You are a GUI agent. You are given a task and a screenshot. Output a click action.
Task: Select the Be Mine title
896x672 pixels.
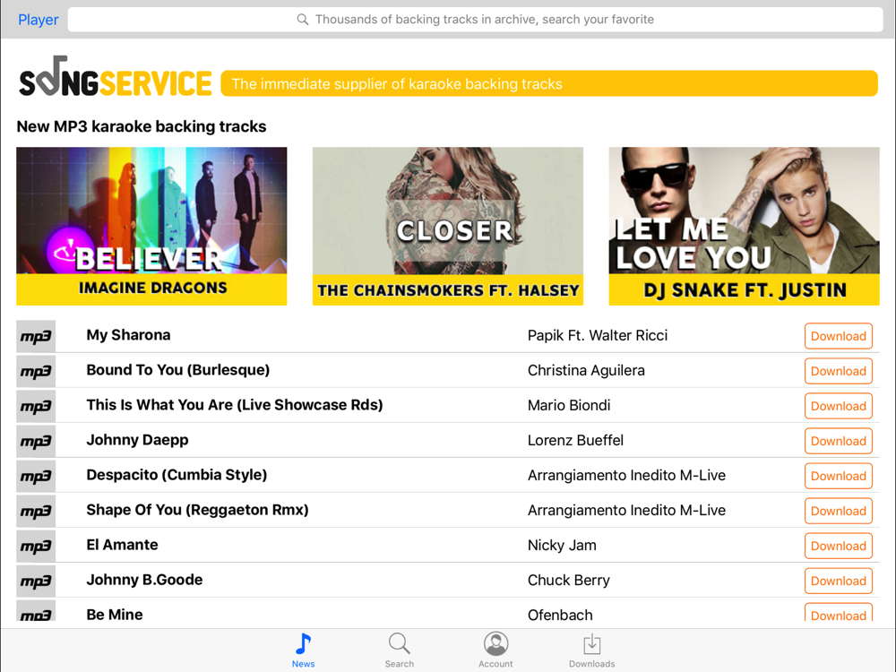[x=115, y=615]
